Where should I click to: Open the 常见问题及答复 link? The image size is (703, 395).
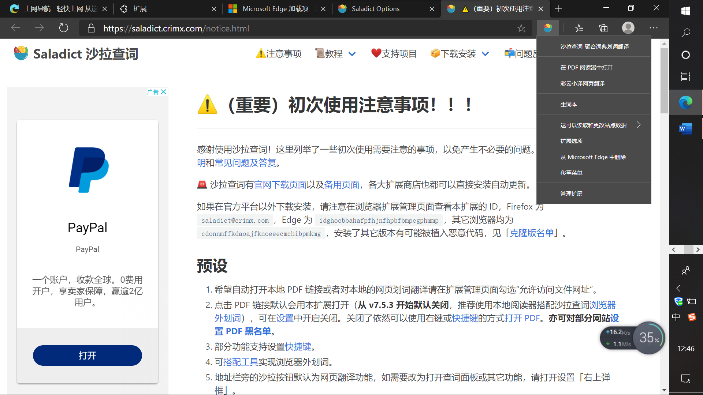[245, 163]
